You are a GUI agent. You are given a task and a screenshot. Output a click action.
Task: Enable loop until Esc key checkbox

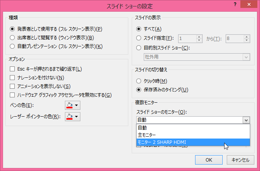[13, 69]
